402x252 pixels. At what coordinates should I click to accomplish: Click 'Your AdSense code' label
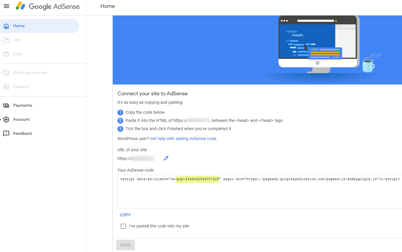pos(136,170)
